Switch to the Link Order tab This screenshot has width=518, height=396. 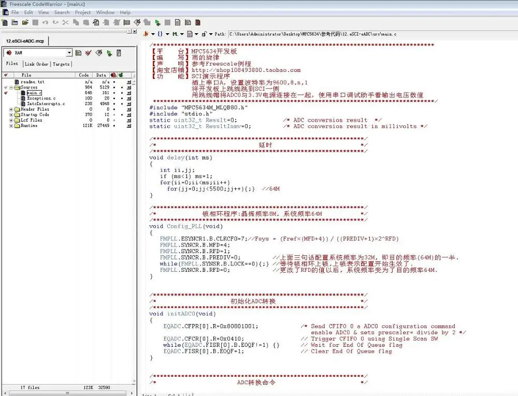coord(36,64)
